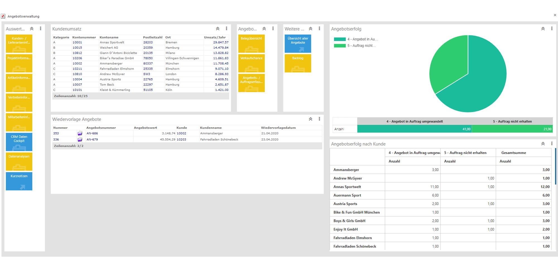
Task: Close the Angebotsverwaltung window
Action: [555, 15]
